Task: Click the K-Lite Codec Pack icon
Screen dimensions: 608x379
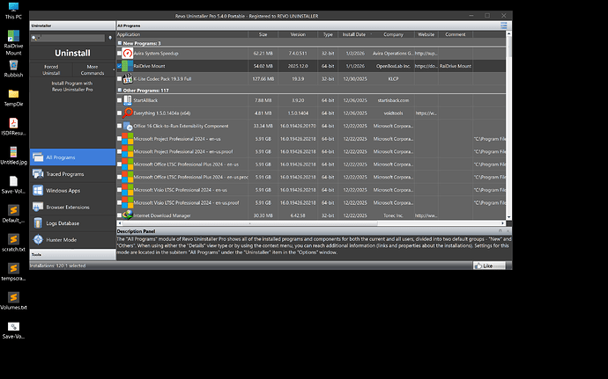Action: tap(128, 78)
